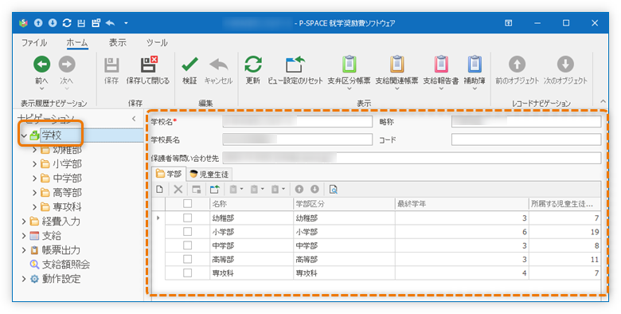This screenshot has height=314, width=621.
Task: Expand the 動作設定 tree node
Action: 24,279
